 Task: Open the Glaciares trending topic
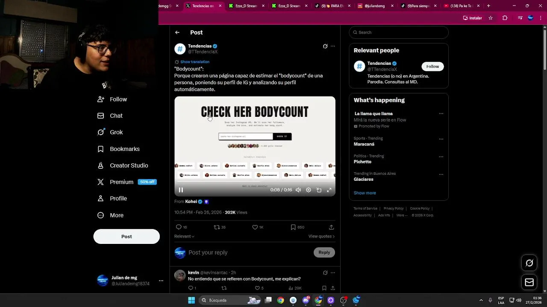coord(363,180)
